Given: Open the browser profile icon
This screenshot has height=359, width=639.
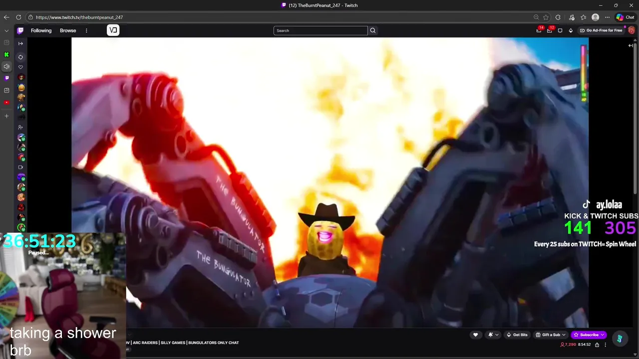Looking at the screenshot, I should (595, 17).
